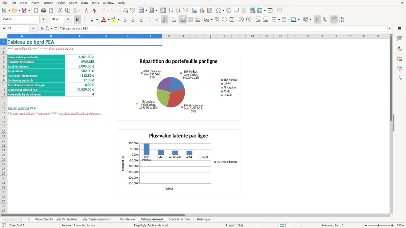Click the Spelling check icon

tap(133, 10)
